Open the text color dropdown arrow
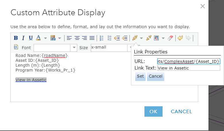The height and width of the screenshot is (131, 224). coord(45,38)
